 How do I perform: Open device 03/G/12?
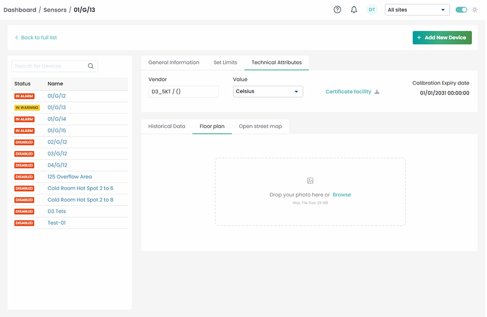point(57,153)
